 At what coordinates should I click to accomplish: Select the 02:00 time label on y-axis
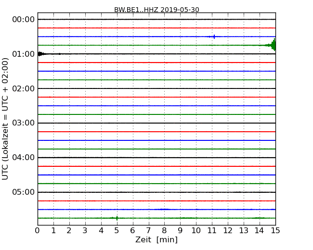(x=24, y=88)
